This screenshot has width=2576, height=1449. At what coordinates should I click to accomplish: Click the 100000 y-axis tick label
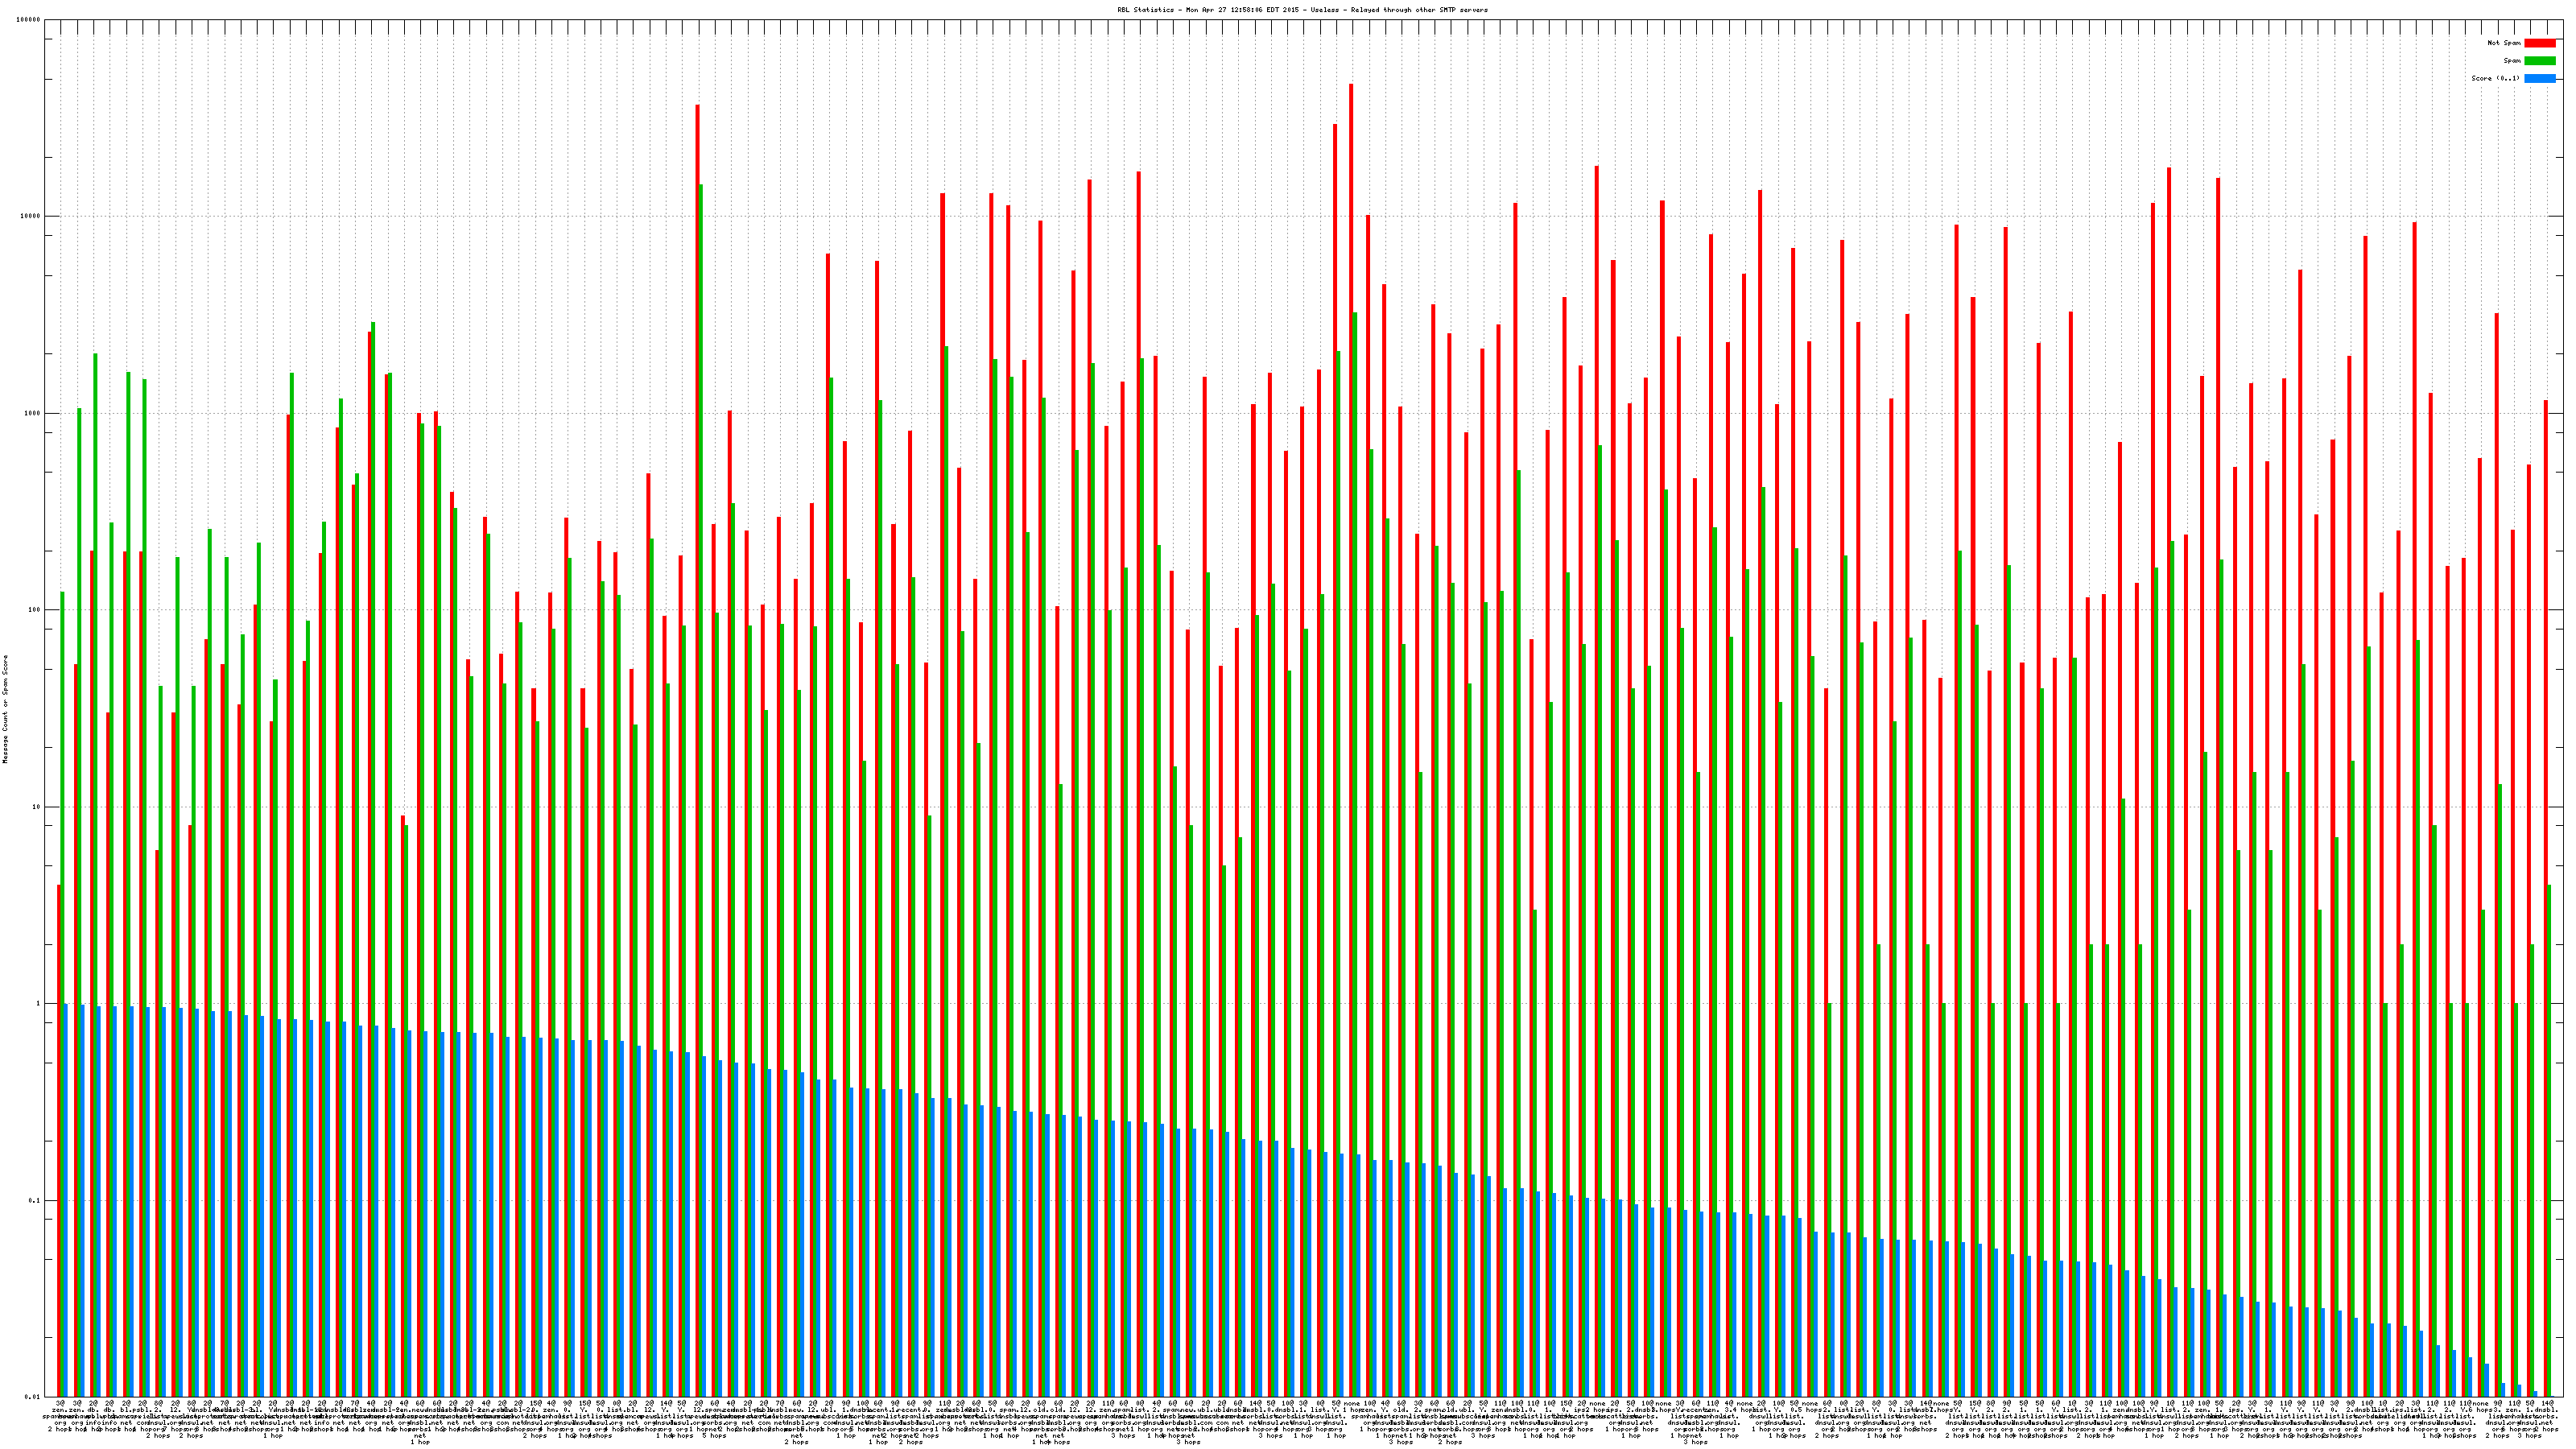29,20
